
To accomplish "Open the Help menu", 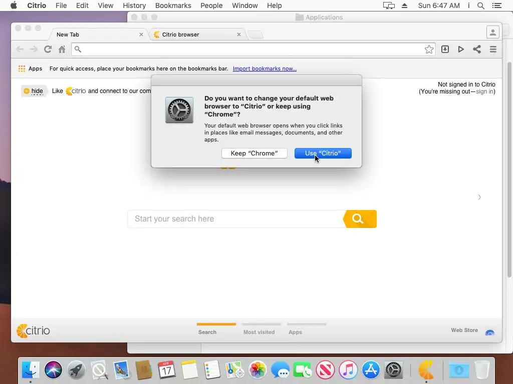I will point(274,5).
